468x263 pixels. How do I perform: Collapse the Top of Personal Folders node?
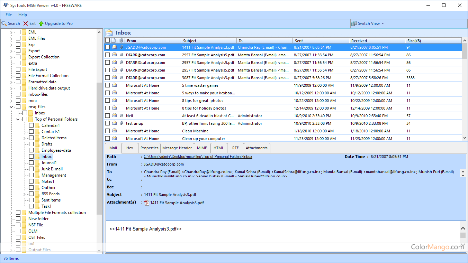18,119
